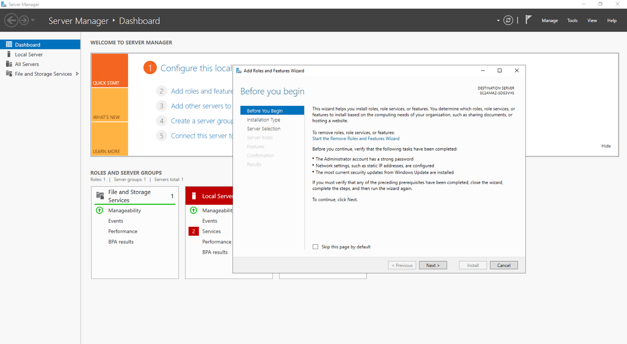Viewport: 627px width, 344px height.
Task: Open File and Storage Services tile header
Action: pyautogui.click(x=135, y=196)
